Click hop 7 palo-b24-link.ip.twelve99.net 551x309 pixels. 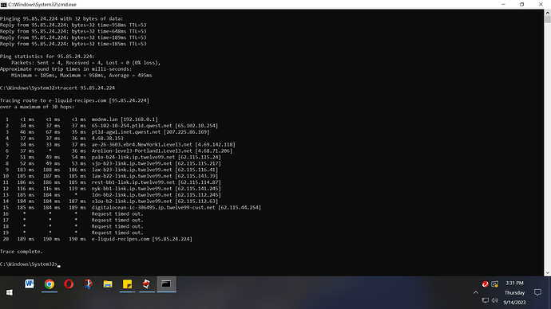point(156,158)
